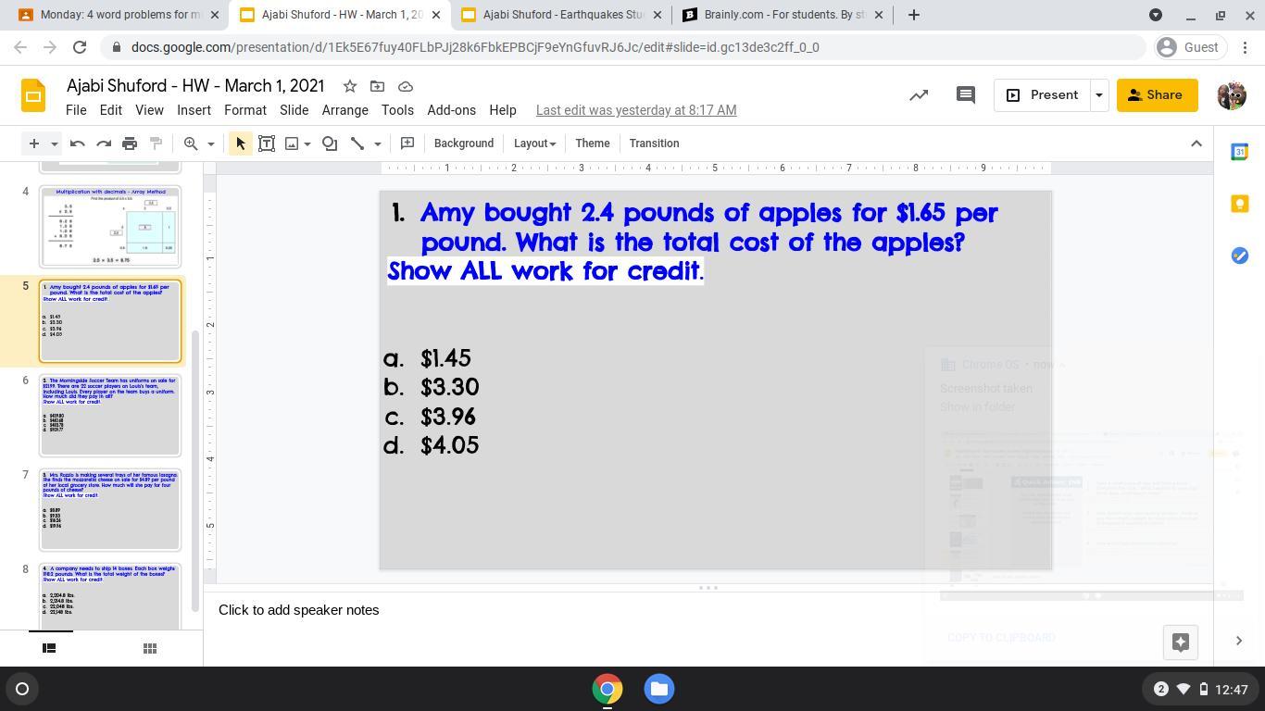Image resolution: width=1265 pixels, height=711 pixels.
Task: Select slide 6 thumbnail
Action: (x=110, y=415)
